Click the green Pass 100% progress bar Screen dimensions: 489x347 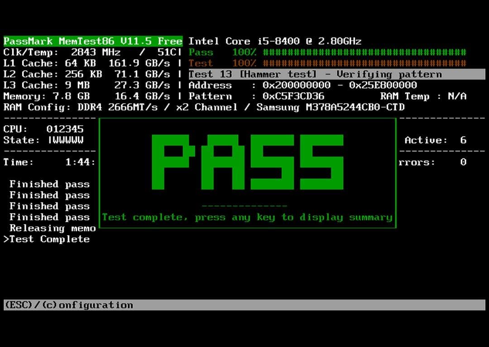(x=364, y=52)
